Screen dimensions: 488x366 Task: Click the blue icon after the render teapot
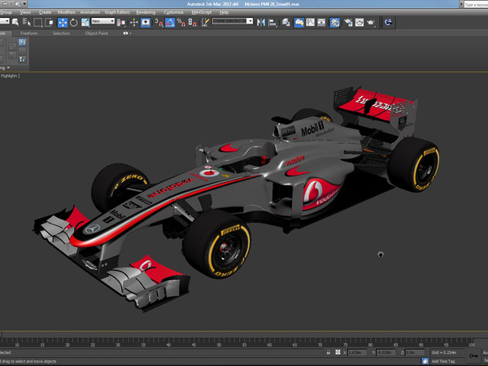(388, 22)
